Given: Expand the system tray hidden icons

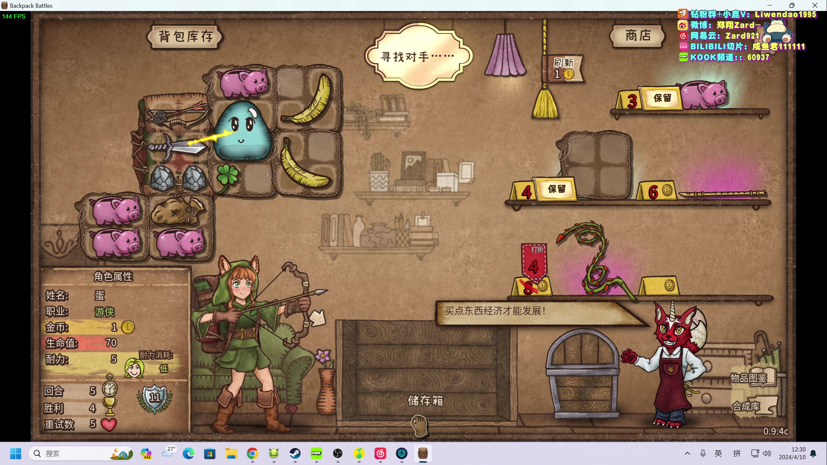Looking at the screenshot, I should [687, 453].
